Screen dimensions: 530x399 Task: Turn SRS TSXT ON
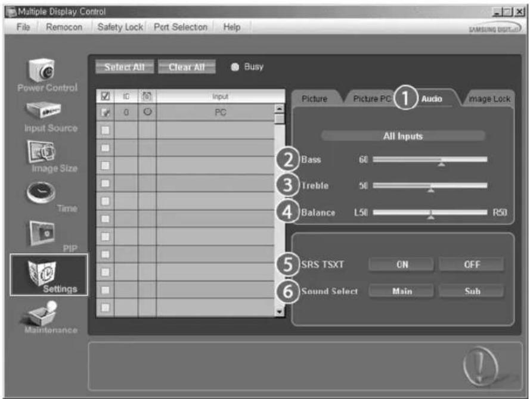pyautogui.click(x=402, y=264)
